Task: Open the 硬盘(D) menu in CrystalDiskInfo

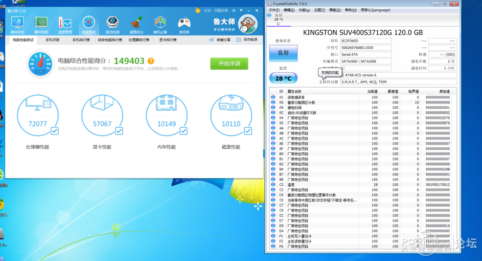Action: [x=335, y=10]
